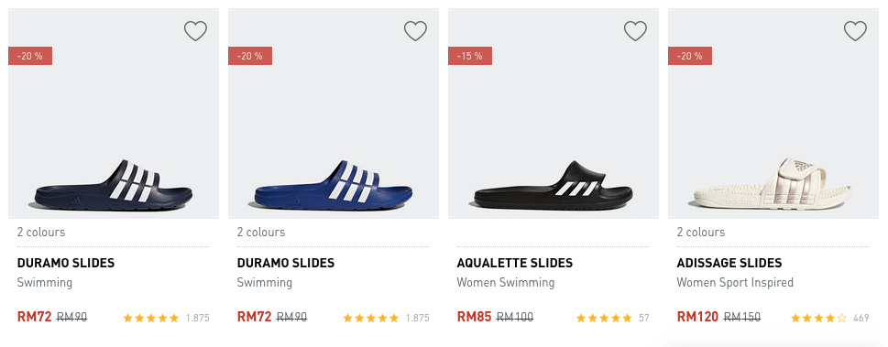This screenshot has width=888, height=347.
Task: Click heart icon on Adissage Slides
Action: coord(855,31)
